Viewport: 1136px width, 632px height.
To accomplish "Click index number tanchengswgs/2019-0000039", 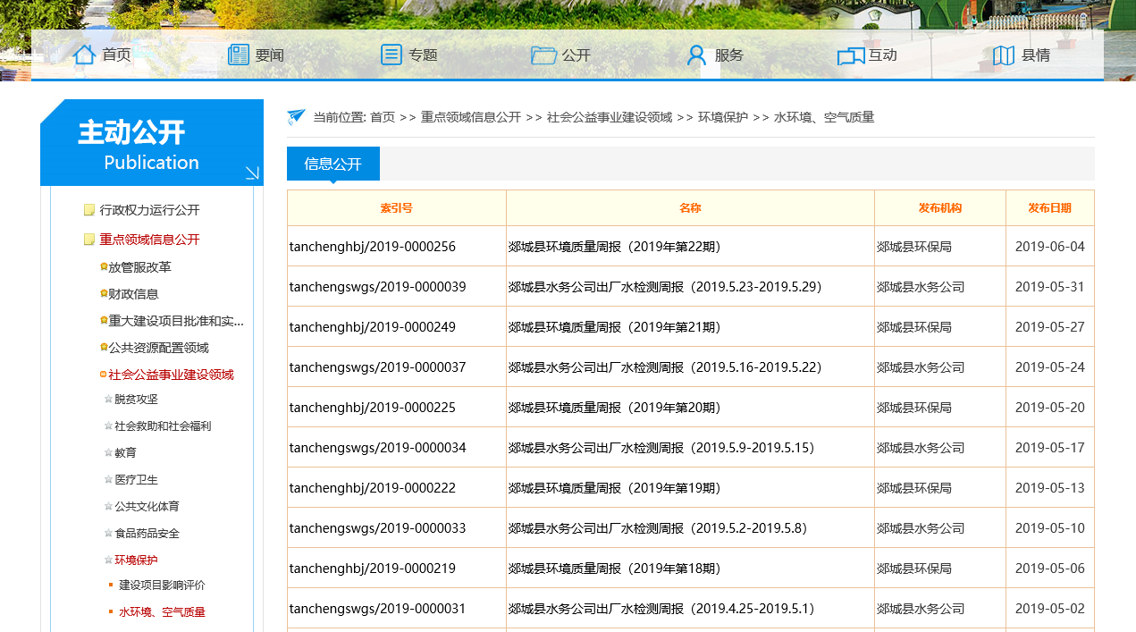I will [378, 287].
